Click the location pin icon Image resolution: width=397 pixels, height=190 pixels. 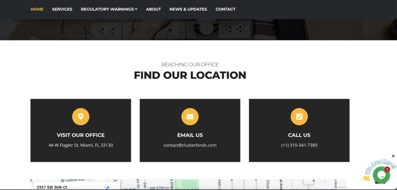(x=81, y=116)
